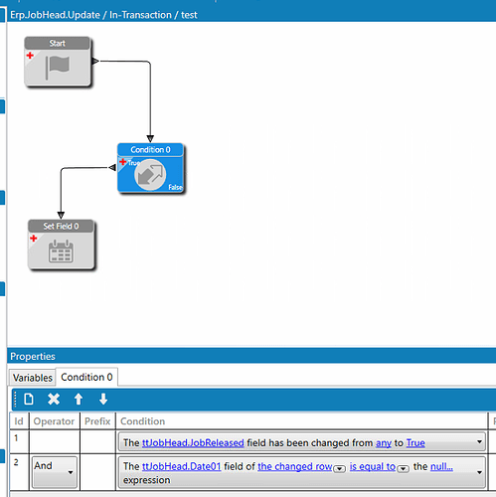Select the Set Field 0 calendar node
Viewport: 496px width, 497px height.
[61, 245]
